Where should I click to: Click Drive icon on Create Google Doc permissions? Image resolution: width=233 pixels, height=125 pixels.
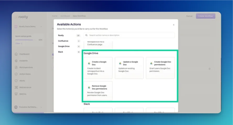coord(151,63)
